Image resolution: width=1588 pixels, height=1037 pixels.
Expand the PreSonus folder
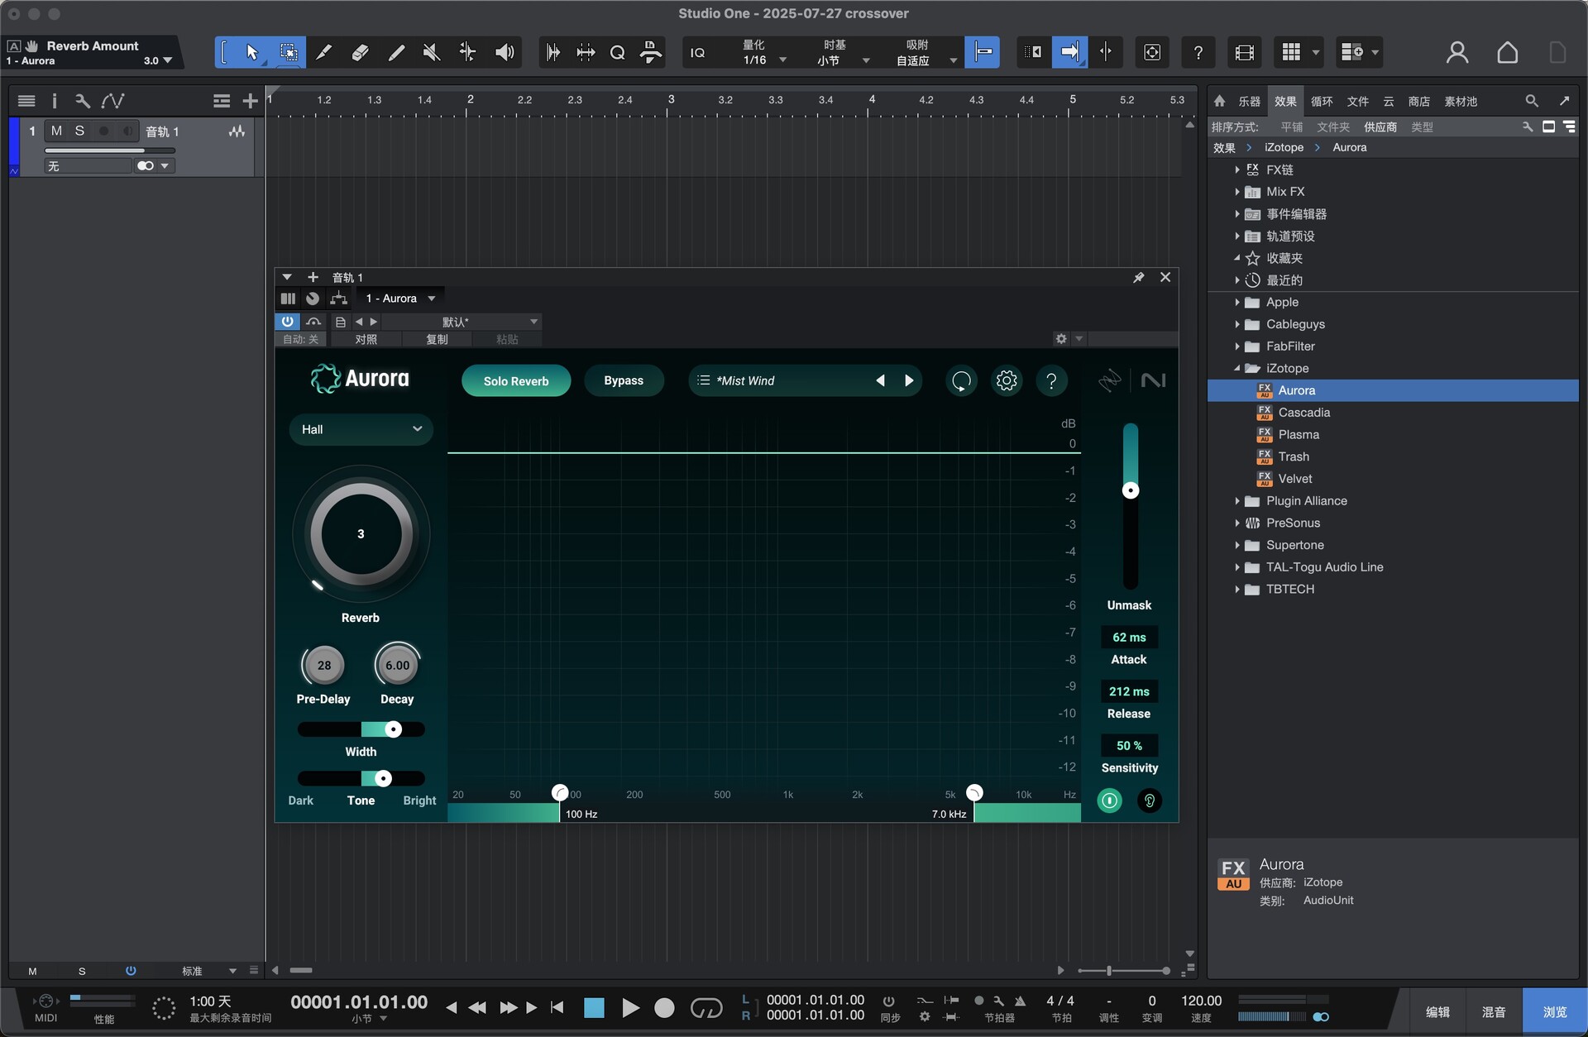[1237, 523]
